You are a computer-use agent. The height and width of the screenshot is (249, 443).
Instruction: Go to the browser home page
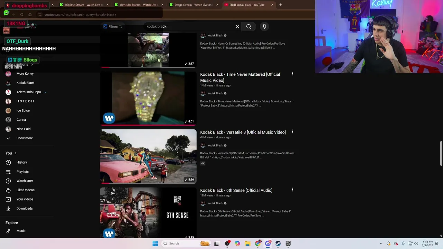click(30, 15)
